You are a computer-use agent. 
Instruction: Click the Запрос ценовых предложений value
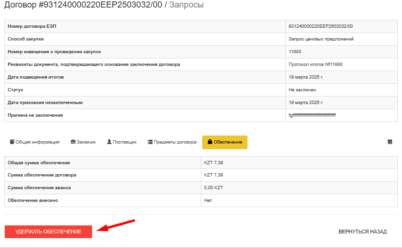coord(321,39)
